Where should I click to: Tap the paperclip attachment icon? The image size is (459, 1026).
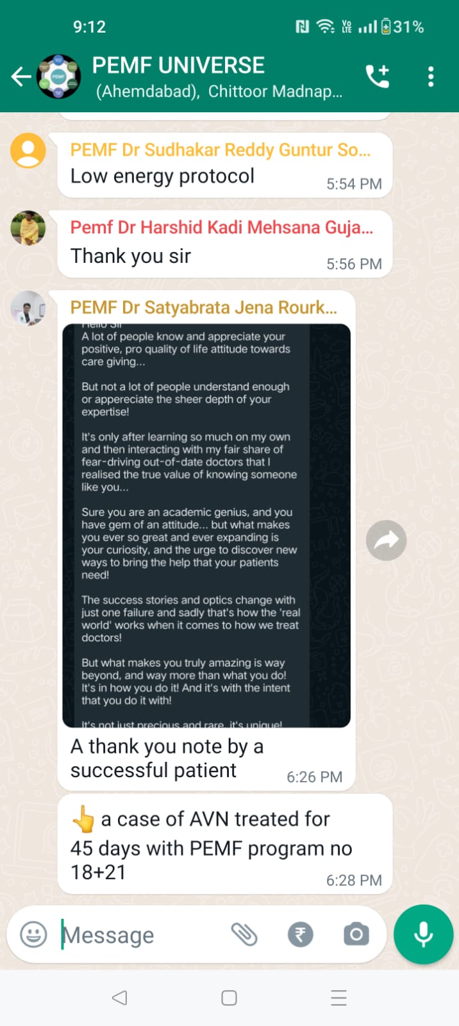tap(244, 934)
